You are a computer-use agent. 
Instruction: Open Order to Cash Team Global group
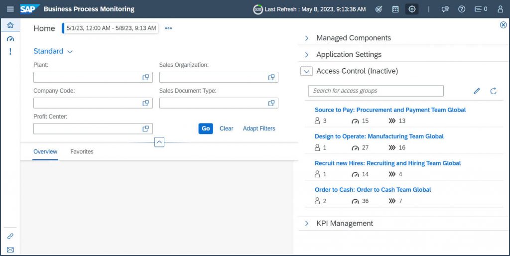(x=373, y=190)
